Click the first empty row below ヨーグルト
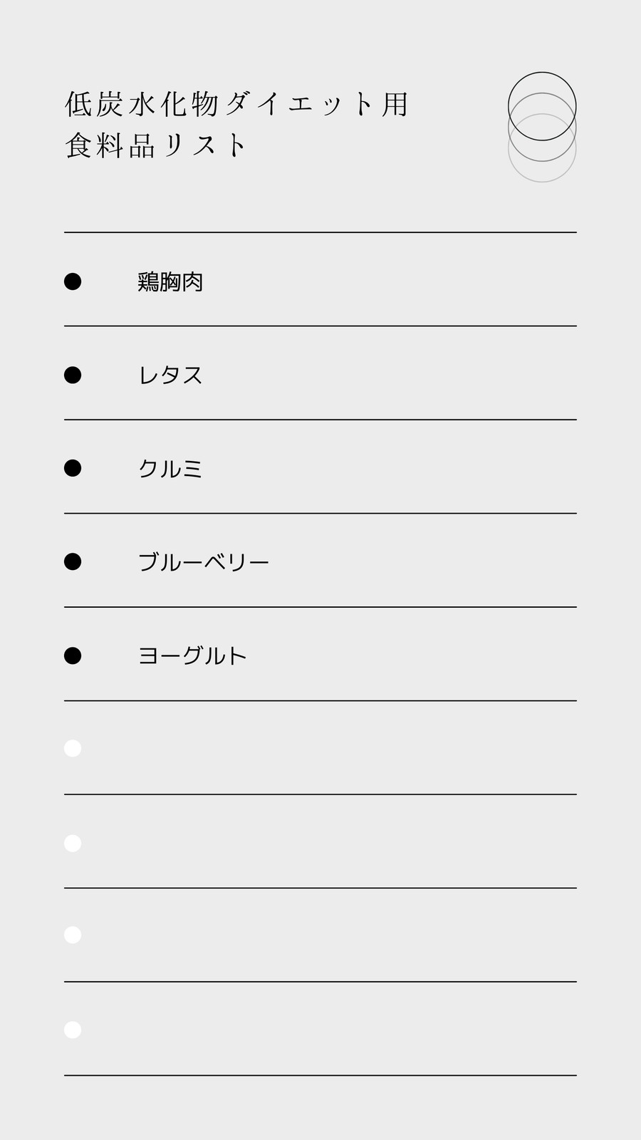 click(320, 748)
